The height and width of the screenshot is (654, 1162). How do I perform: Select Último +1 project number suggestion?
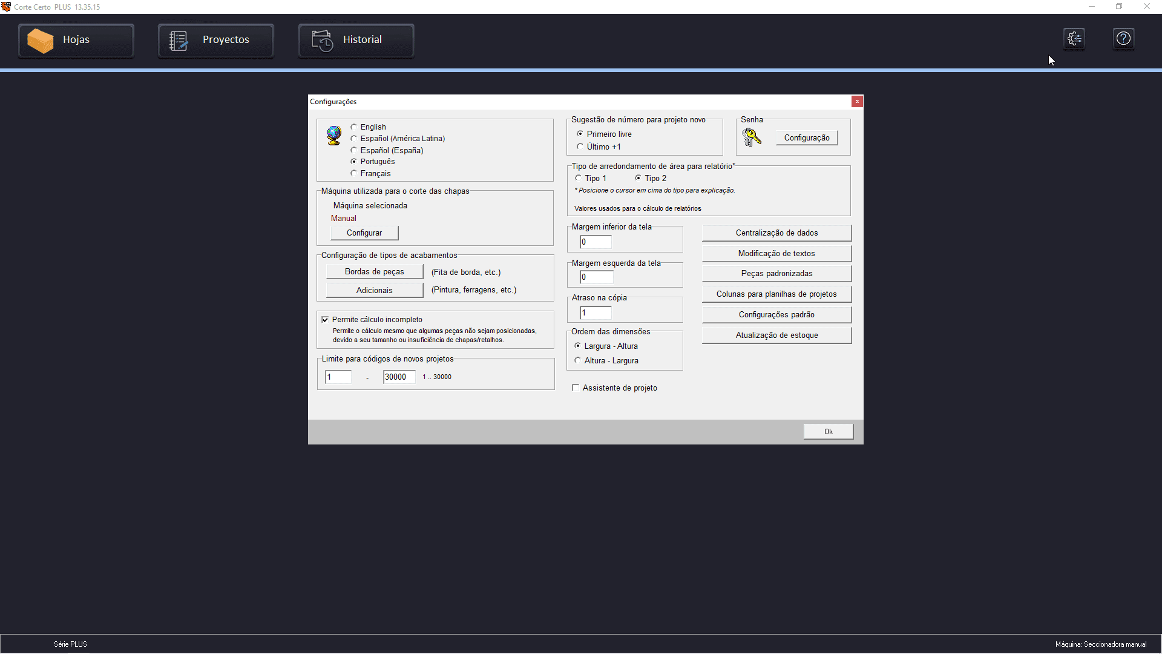click(x=580, y=147)
